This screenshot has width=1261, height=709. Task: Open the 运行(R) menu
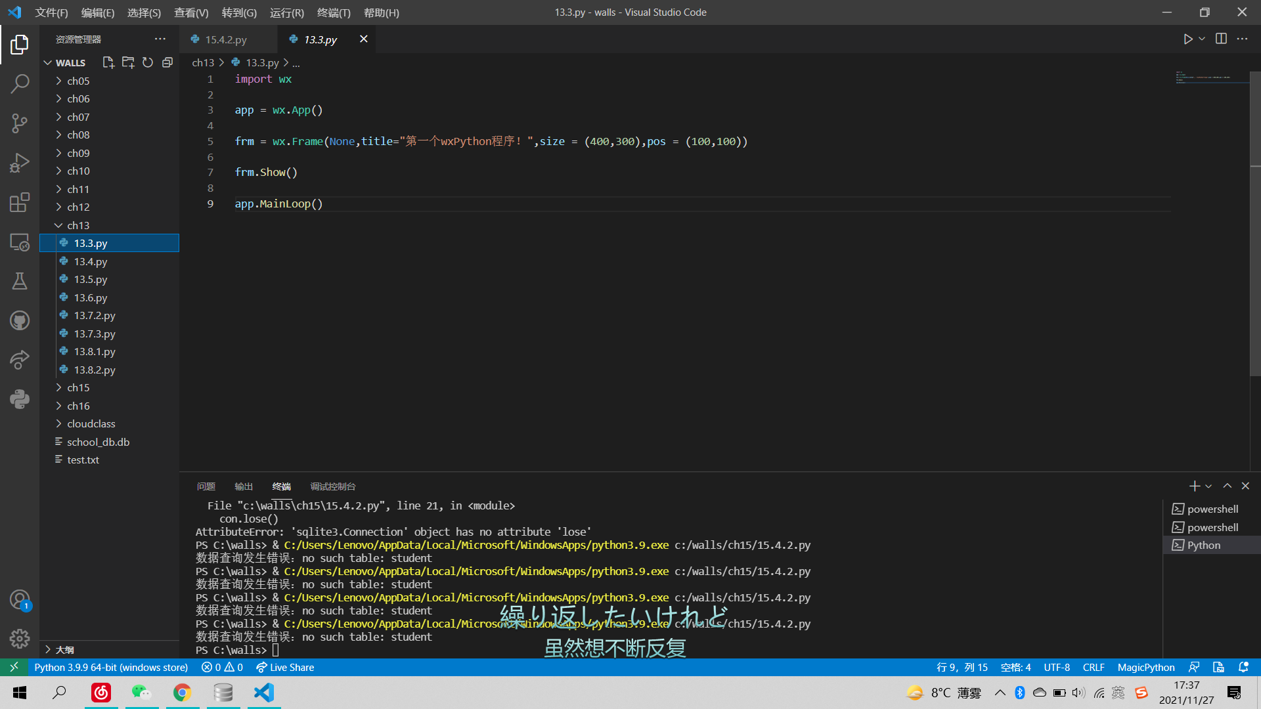tap(286, 12)
